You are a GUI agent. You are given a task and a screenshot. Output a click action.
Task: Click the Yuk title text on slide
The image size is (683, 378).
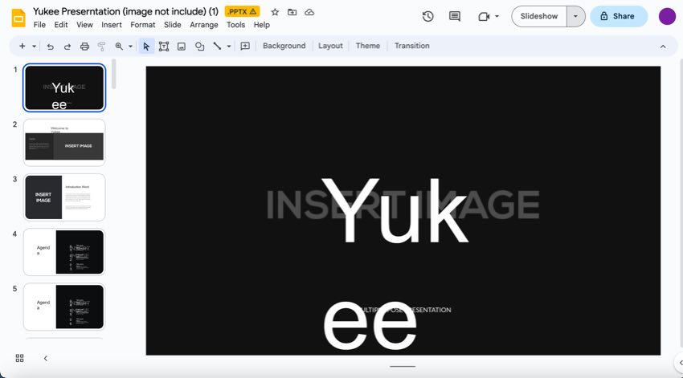click(x=395, y=211)
